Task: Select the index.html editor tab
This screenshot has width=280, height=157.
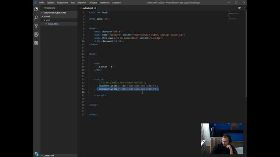Action: tap(87, 8)
